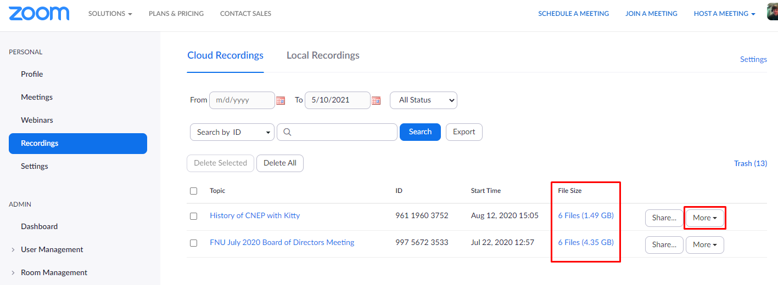Click meeting ID 961 1960 3752
This screenshot has width=778, height=285.
point(422,215)
